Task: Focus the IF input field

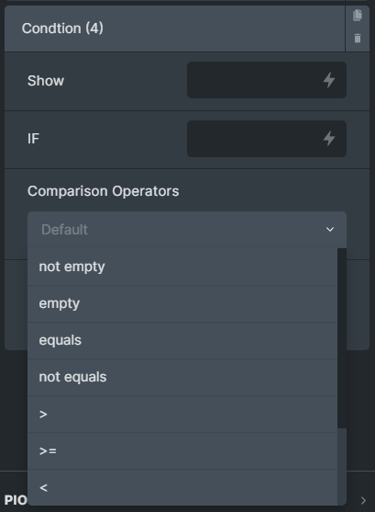Action: [x=267, y=139]
